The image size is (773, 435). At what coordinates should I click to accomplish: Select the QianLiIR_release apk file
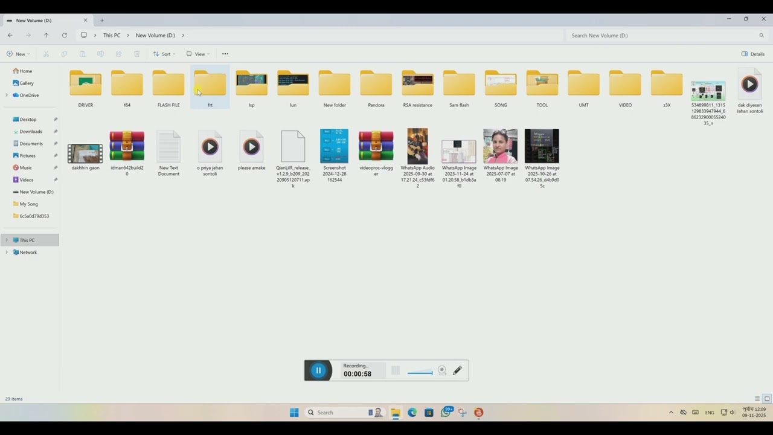(x=293, y=158)
